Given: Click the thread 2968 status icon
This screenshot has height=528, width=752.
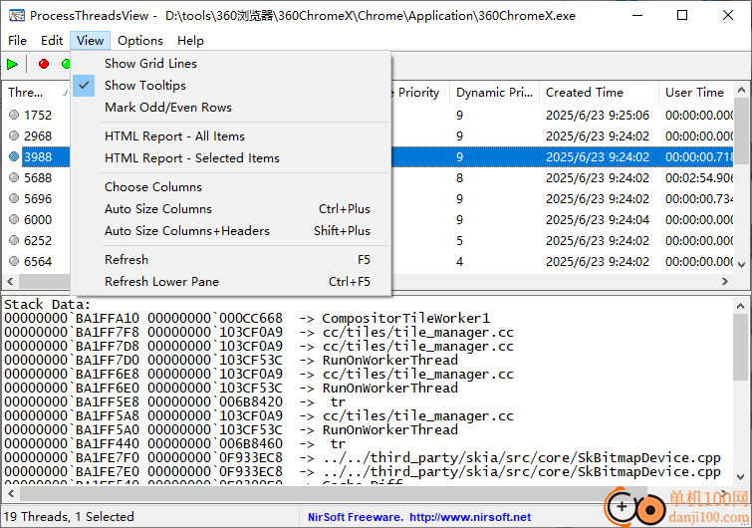Looking at the screenshot, I should 14,135.
